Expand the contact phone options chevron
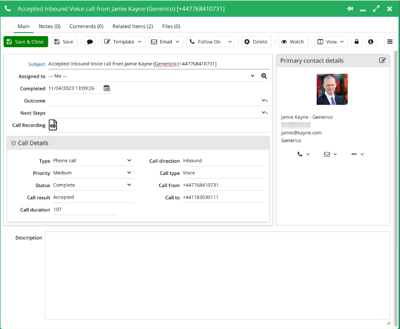 pyautogui.click(x=308, y=154)
